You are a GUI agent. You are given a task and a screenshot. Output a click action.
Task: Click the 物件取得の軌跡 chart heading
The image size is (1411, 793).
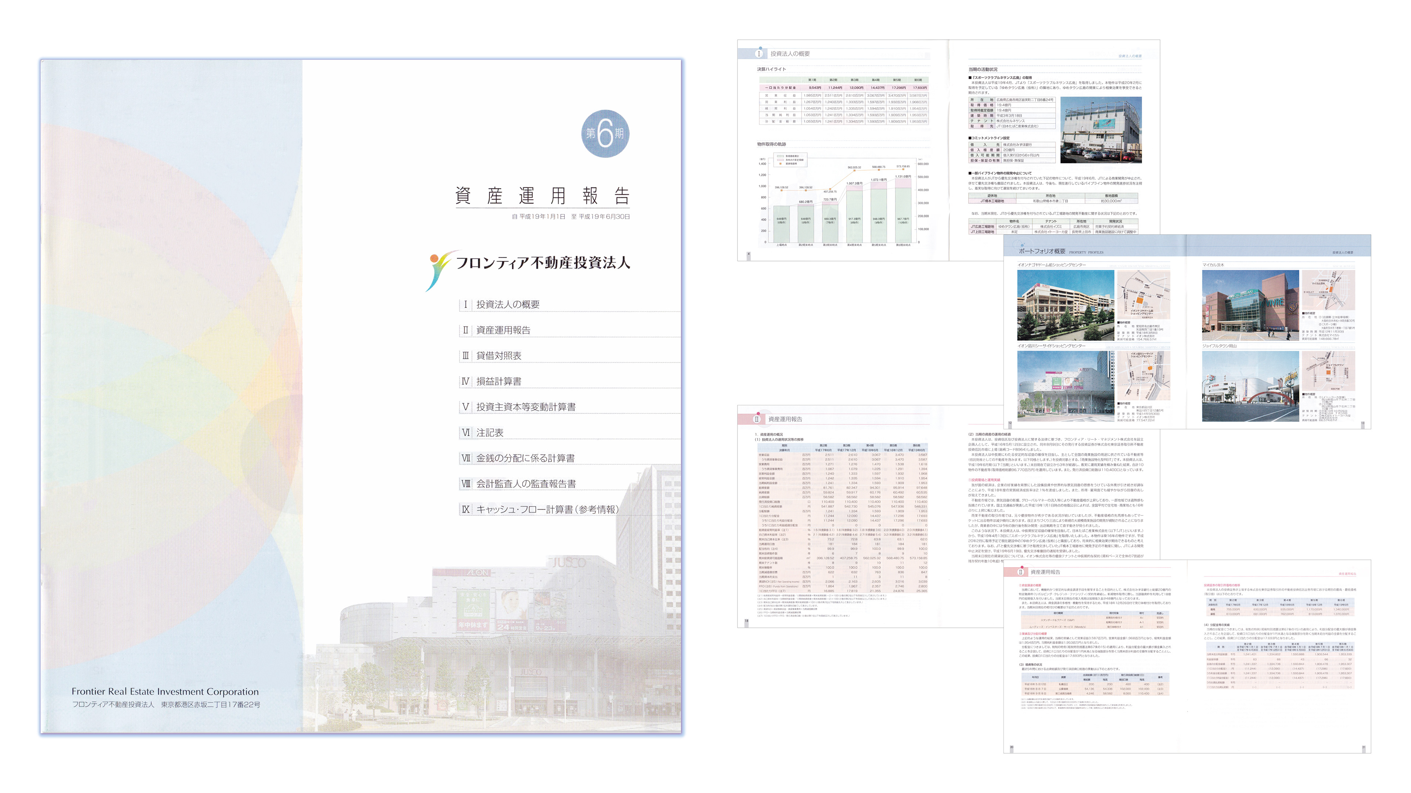click(771, 145)
